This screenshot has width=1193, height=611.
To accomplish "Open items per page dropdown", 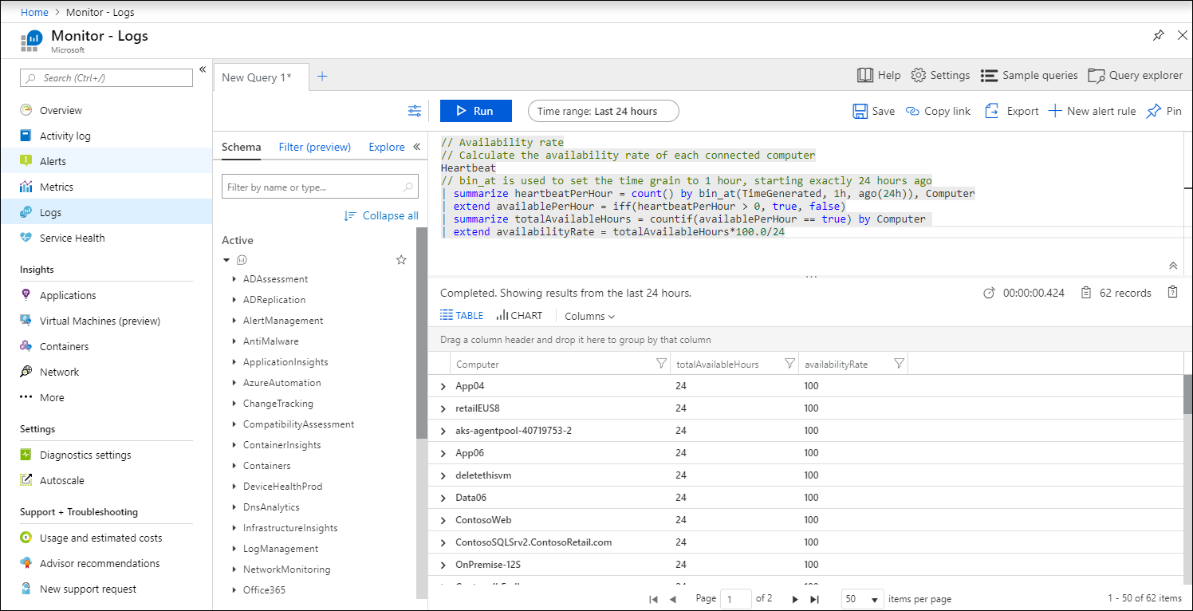I will pos(863,599).
